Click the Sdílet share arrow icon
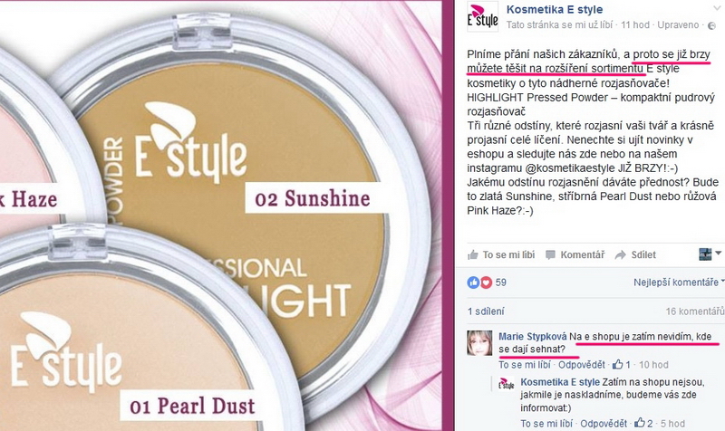Image resolution: width=725 pixels, height=431 pixels. click(x=621, y=255)
